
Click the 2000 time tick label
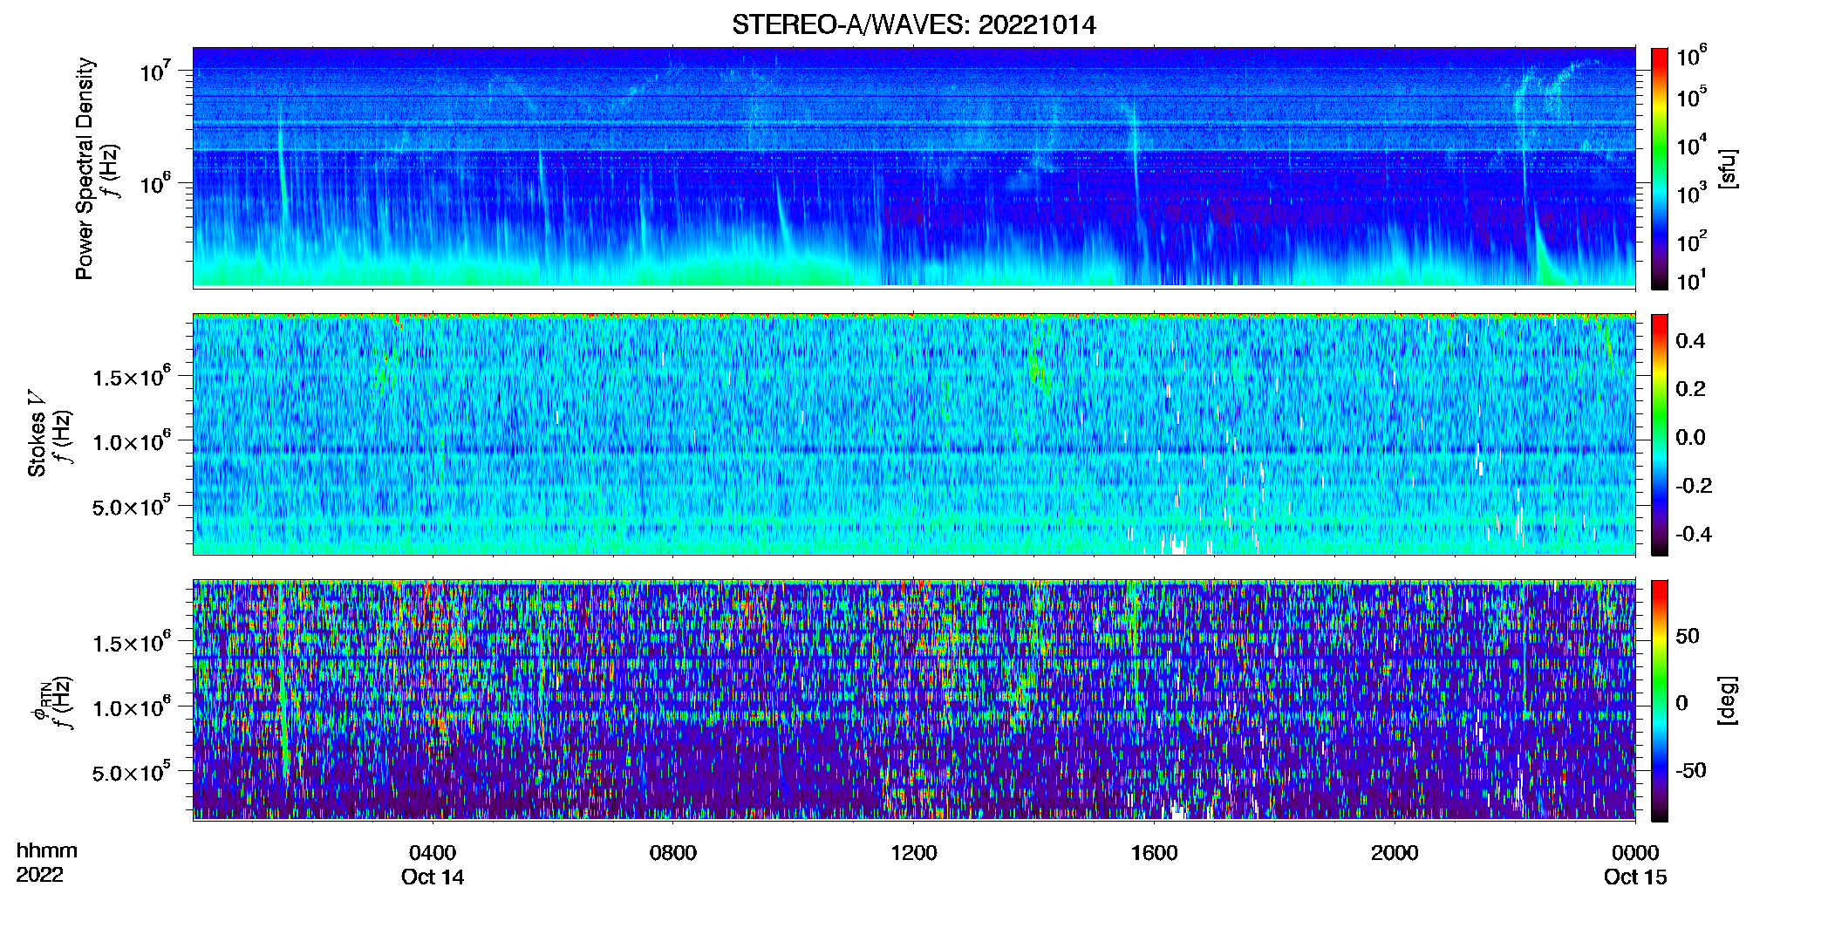tap(1395, 852)
